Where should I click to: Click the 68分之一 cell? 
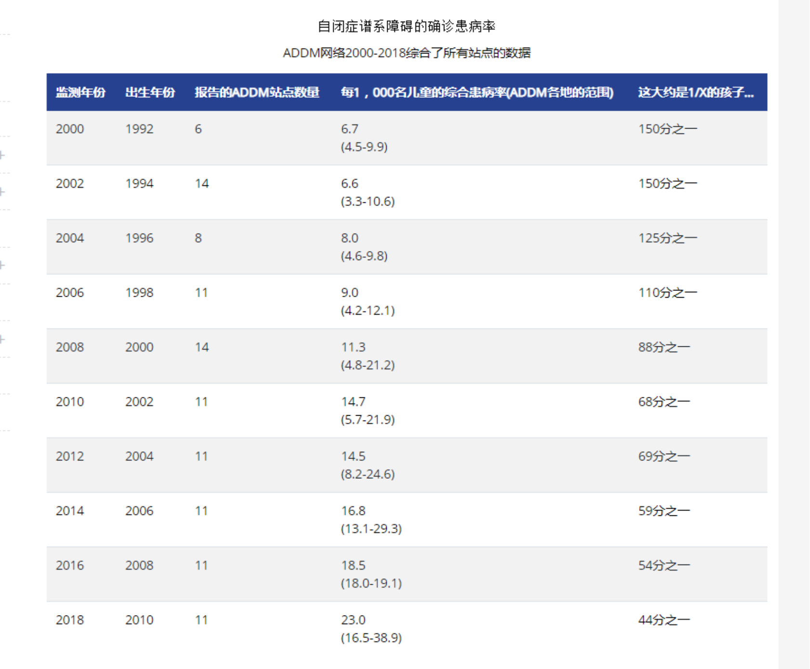pos(664,402)
